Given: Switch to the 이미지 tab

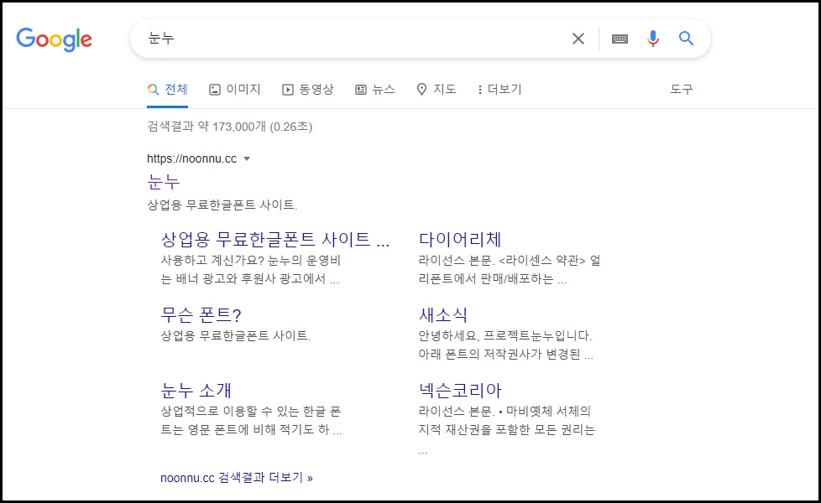Looking at the screenshot, I should tap(234, 90).
